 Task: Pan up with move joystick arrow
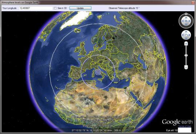coord(186,32)
